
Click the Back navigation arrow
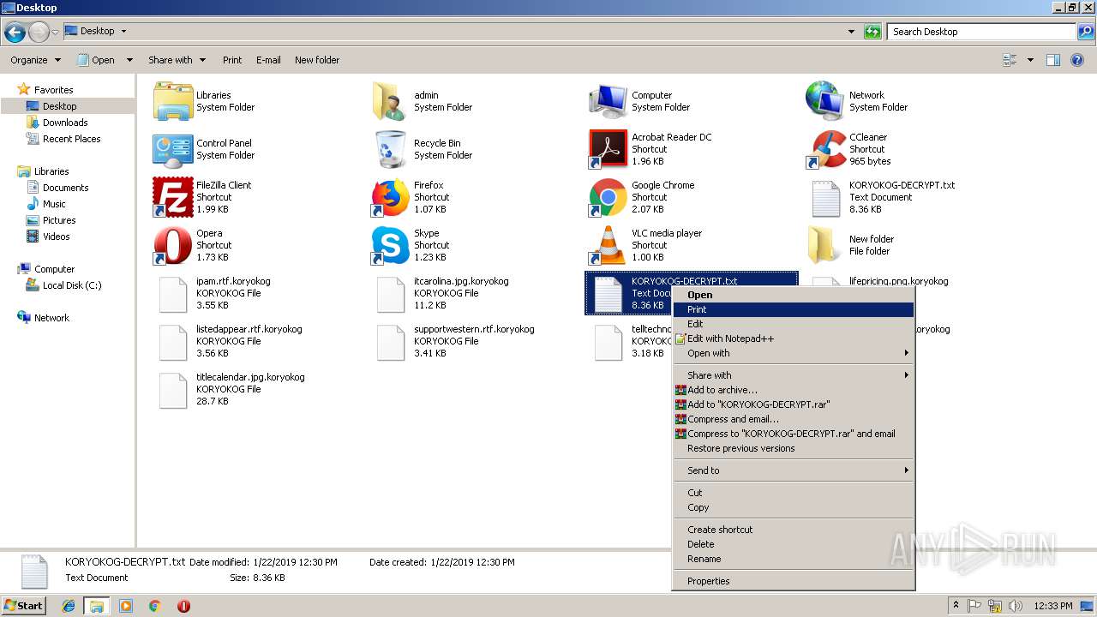(x=15, y=32)
